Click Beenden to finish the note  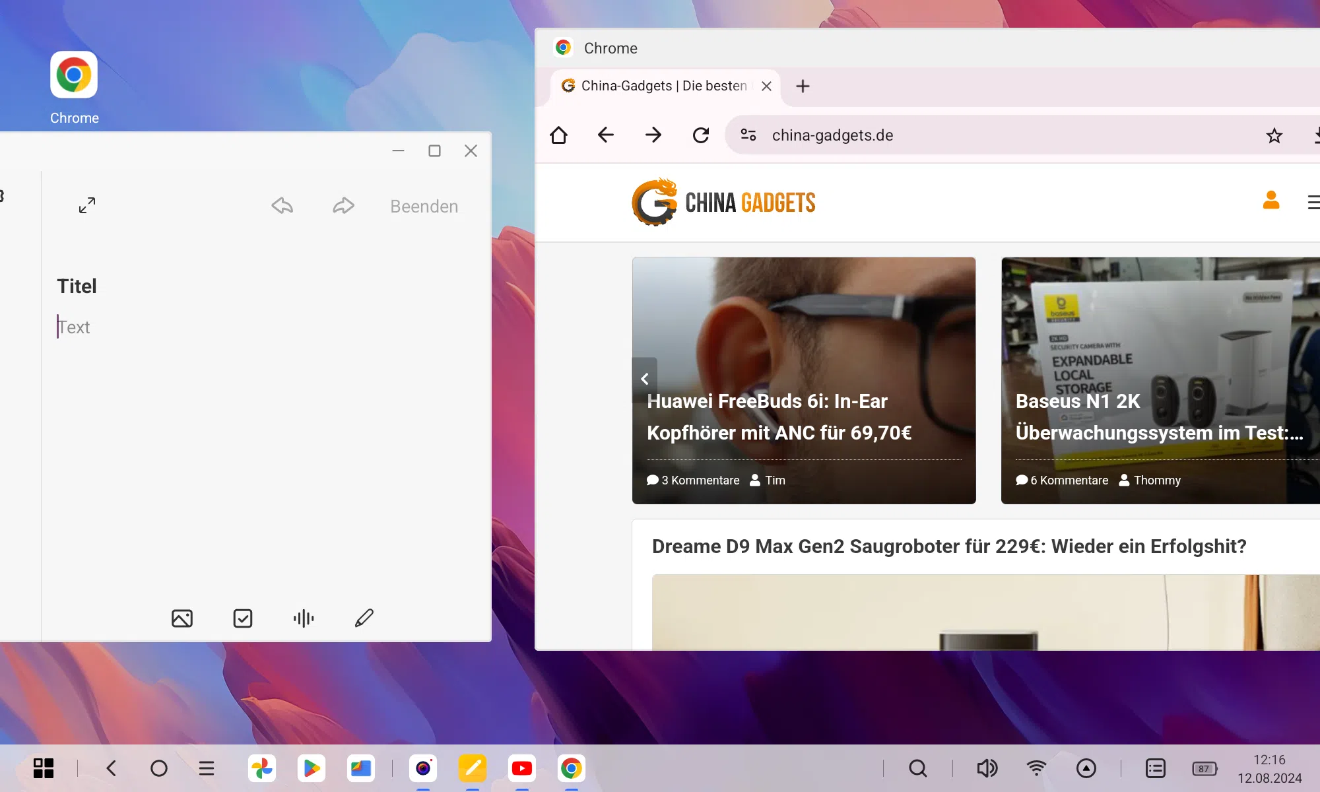coord(424,207)
